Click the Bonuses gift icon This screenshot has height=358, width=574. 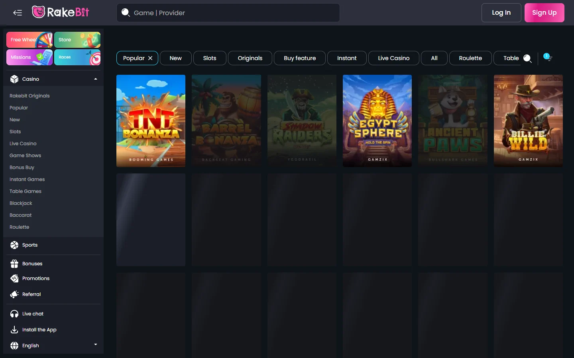(14, 264)
